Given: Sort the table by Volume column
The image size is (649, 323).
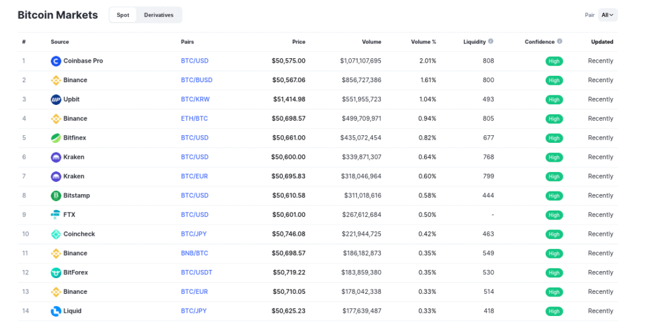Looking at the screenshot, I should pyautogui.click(x=371, y=42).
